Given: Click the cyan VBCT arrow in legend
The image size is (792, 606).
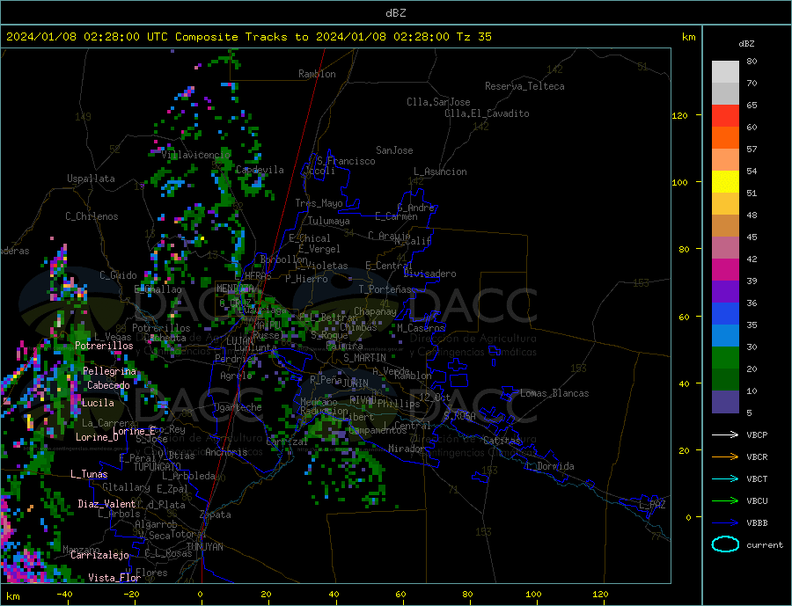Looking at the screenshot, I should [x=725, y=478].
